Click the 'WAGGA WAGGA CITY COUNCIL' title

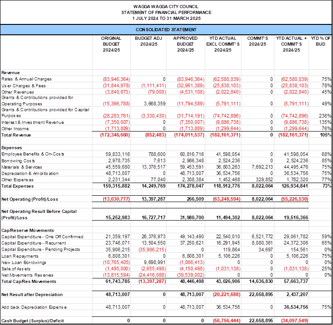click(x=166, y=7)
